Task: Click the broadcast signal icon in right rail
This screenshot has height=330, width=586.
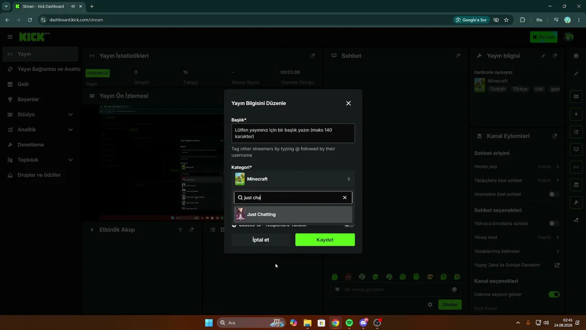Action: click(x=576, y=167)
